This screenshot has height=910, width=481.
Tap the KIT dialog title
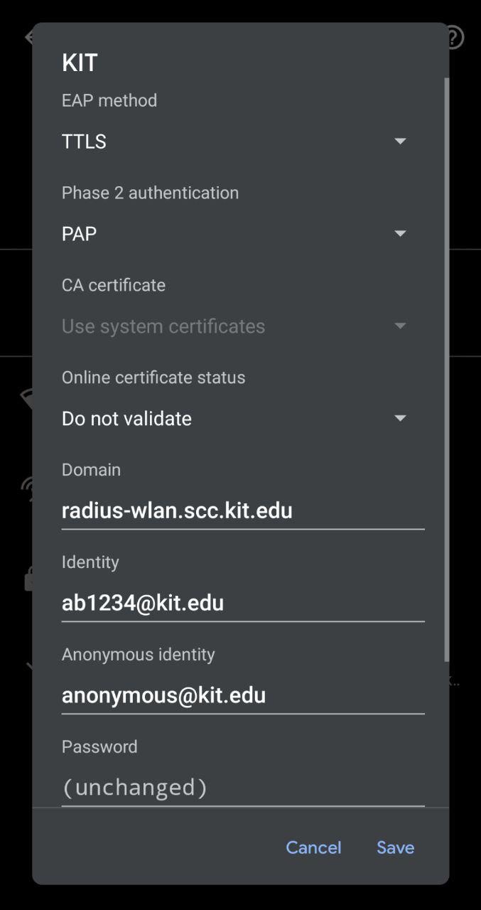[x=80, y=63]
